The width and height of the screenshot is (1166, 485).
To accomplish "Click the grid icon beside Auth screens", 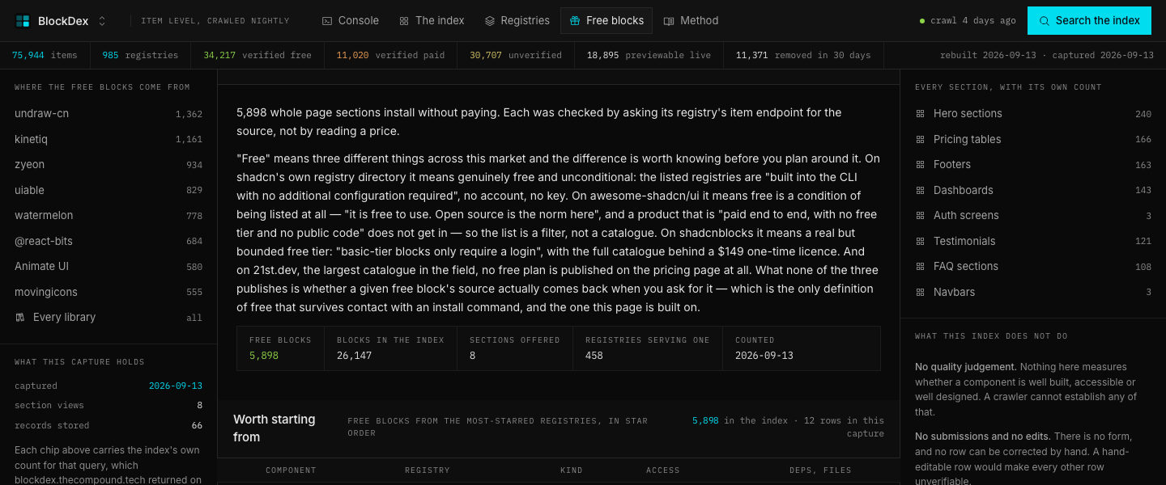I will (920, 216).
